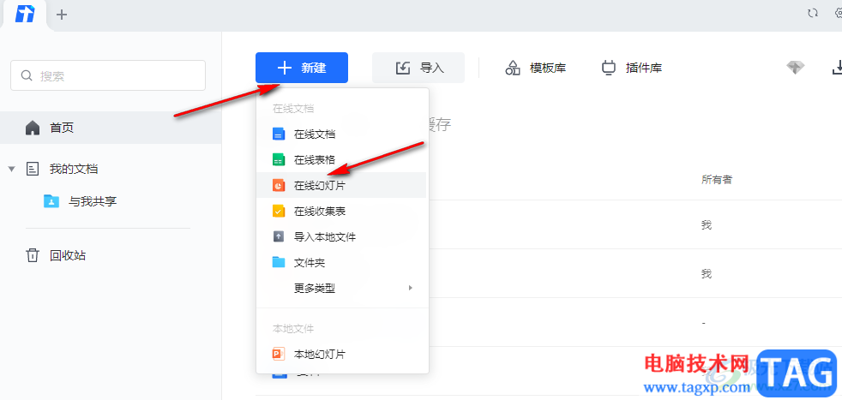Viewport: 842px width, 400px height.
Task: Choose 本地幻灯片 from menu
Action: coord(342,354)
